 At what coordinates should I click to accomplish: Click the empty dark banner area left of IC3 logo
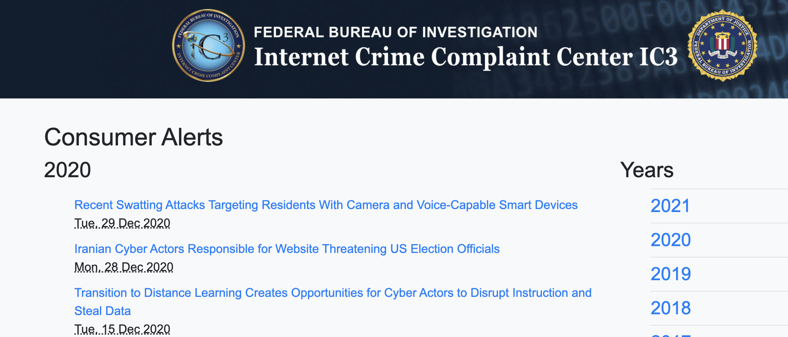tap(83, 49)
